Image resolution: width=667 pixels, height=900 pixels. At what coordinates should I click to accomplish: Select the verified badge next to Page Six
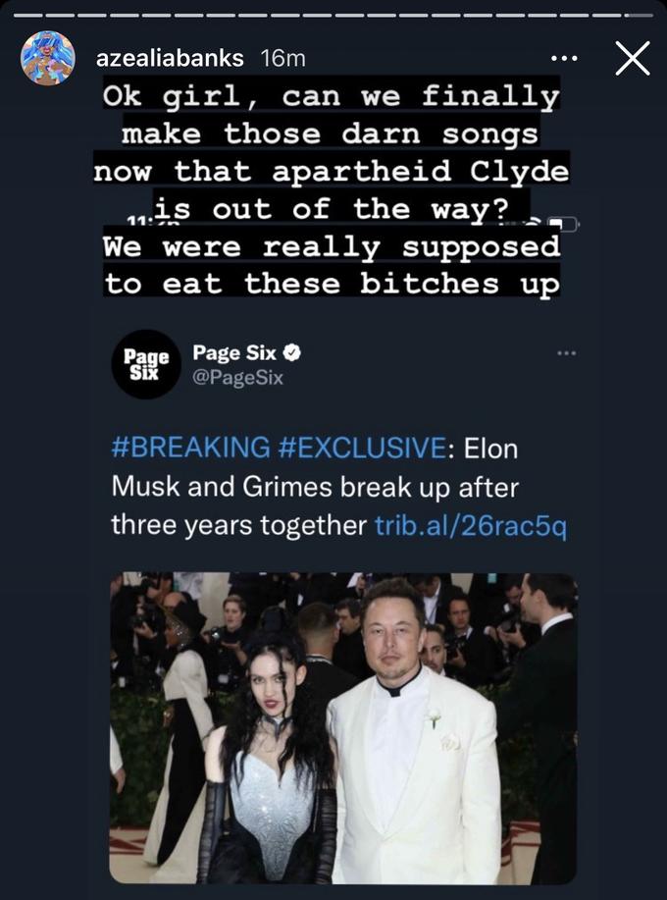coord(292,353)
